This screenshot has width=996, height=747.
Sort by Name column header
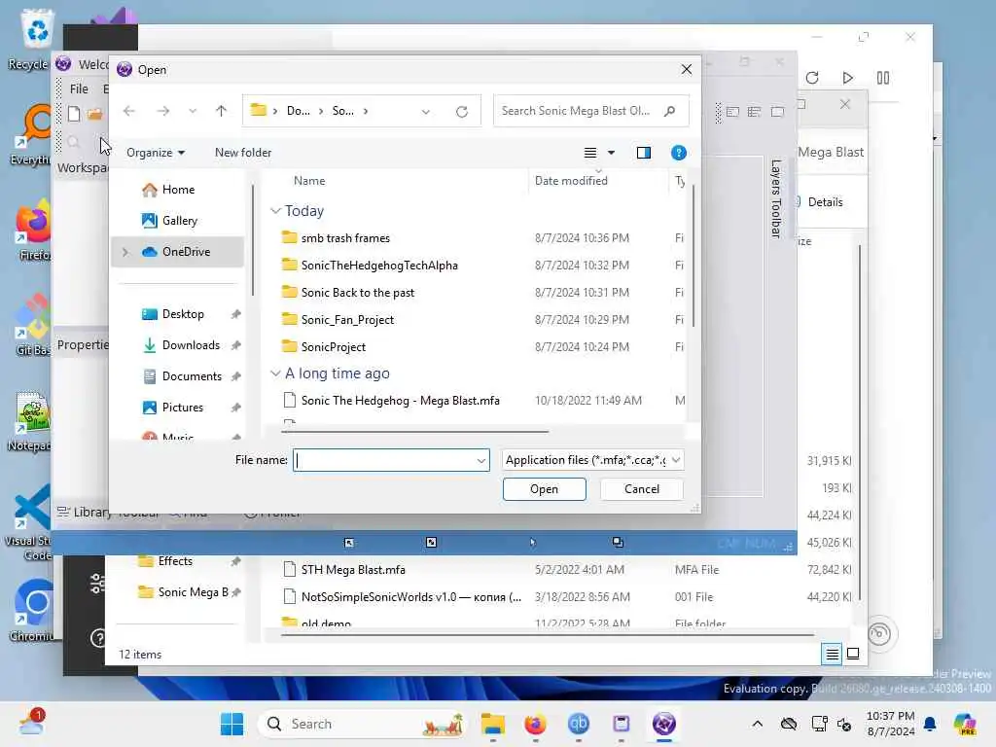pos(309,181)
